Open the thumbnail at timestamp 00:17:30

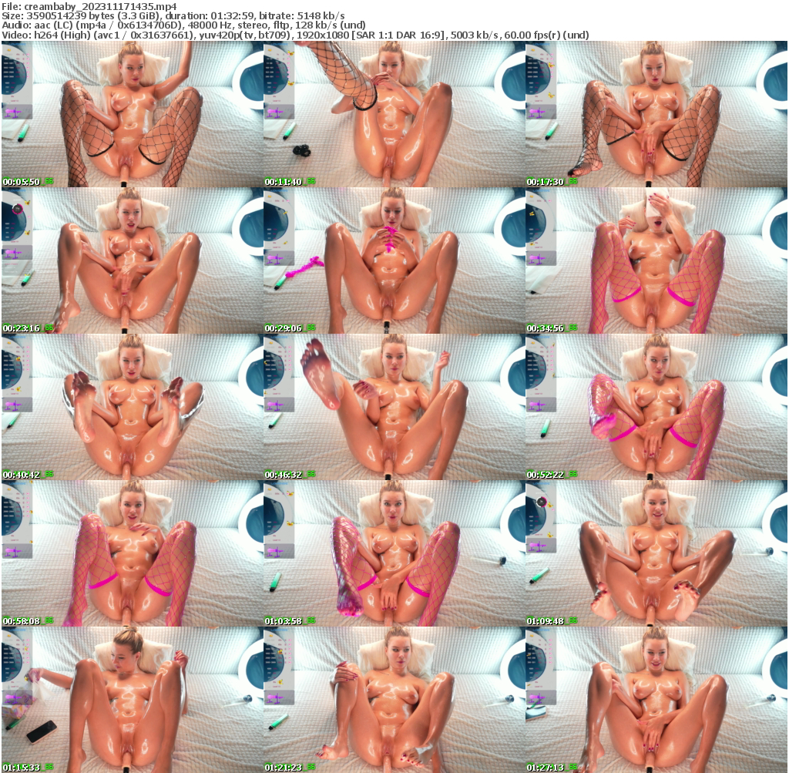tap(656, 112)
